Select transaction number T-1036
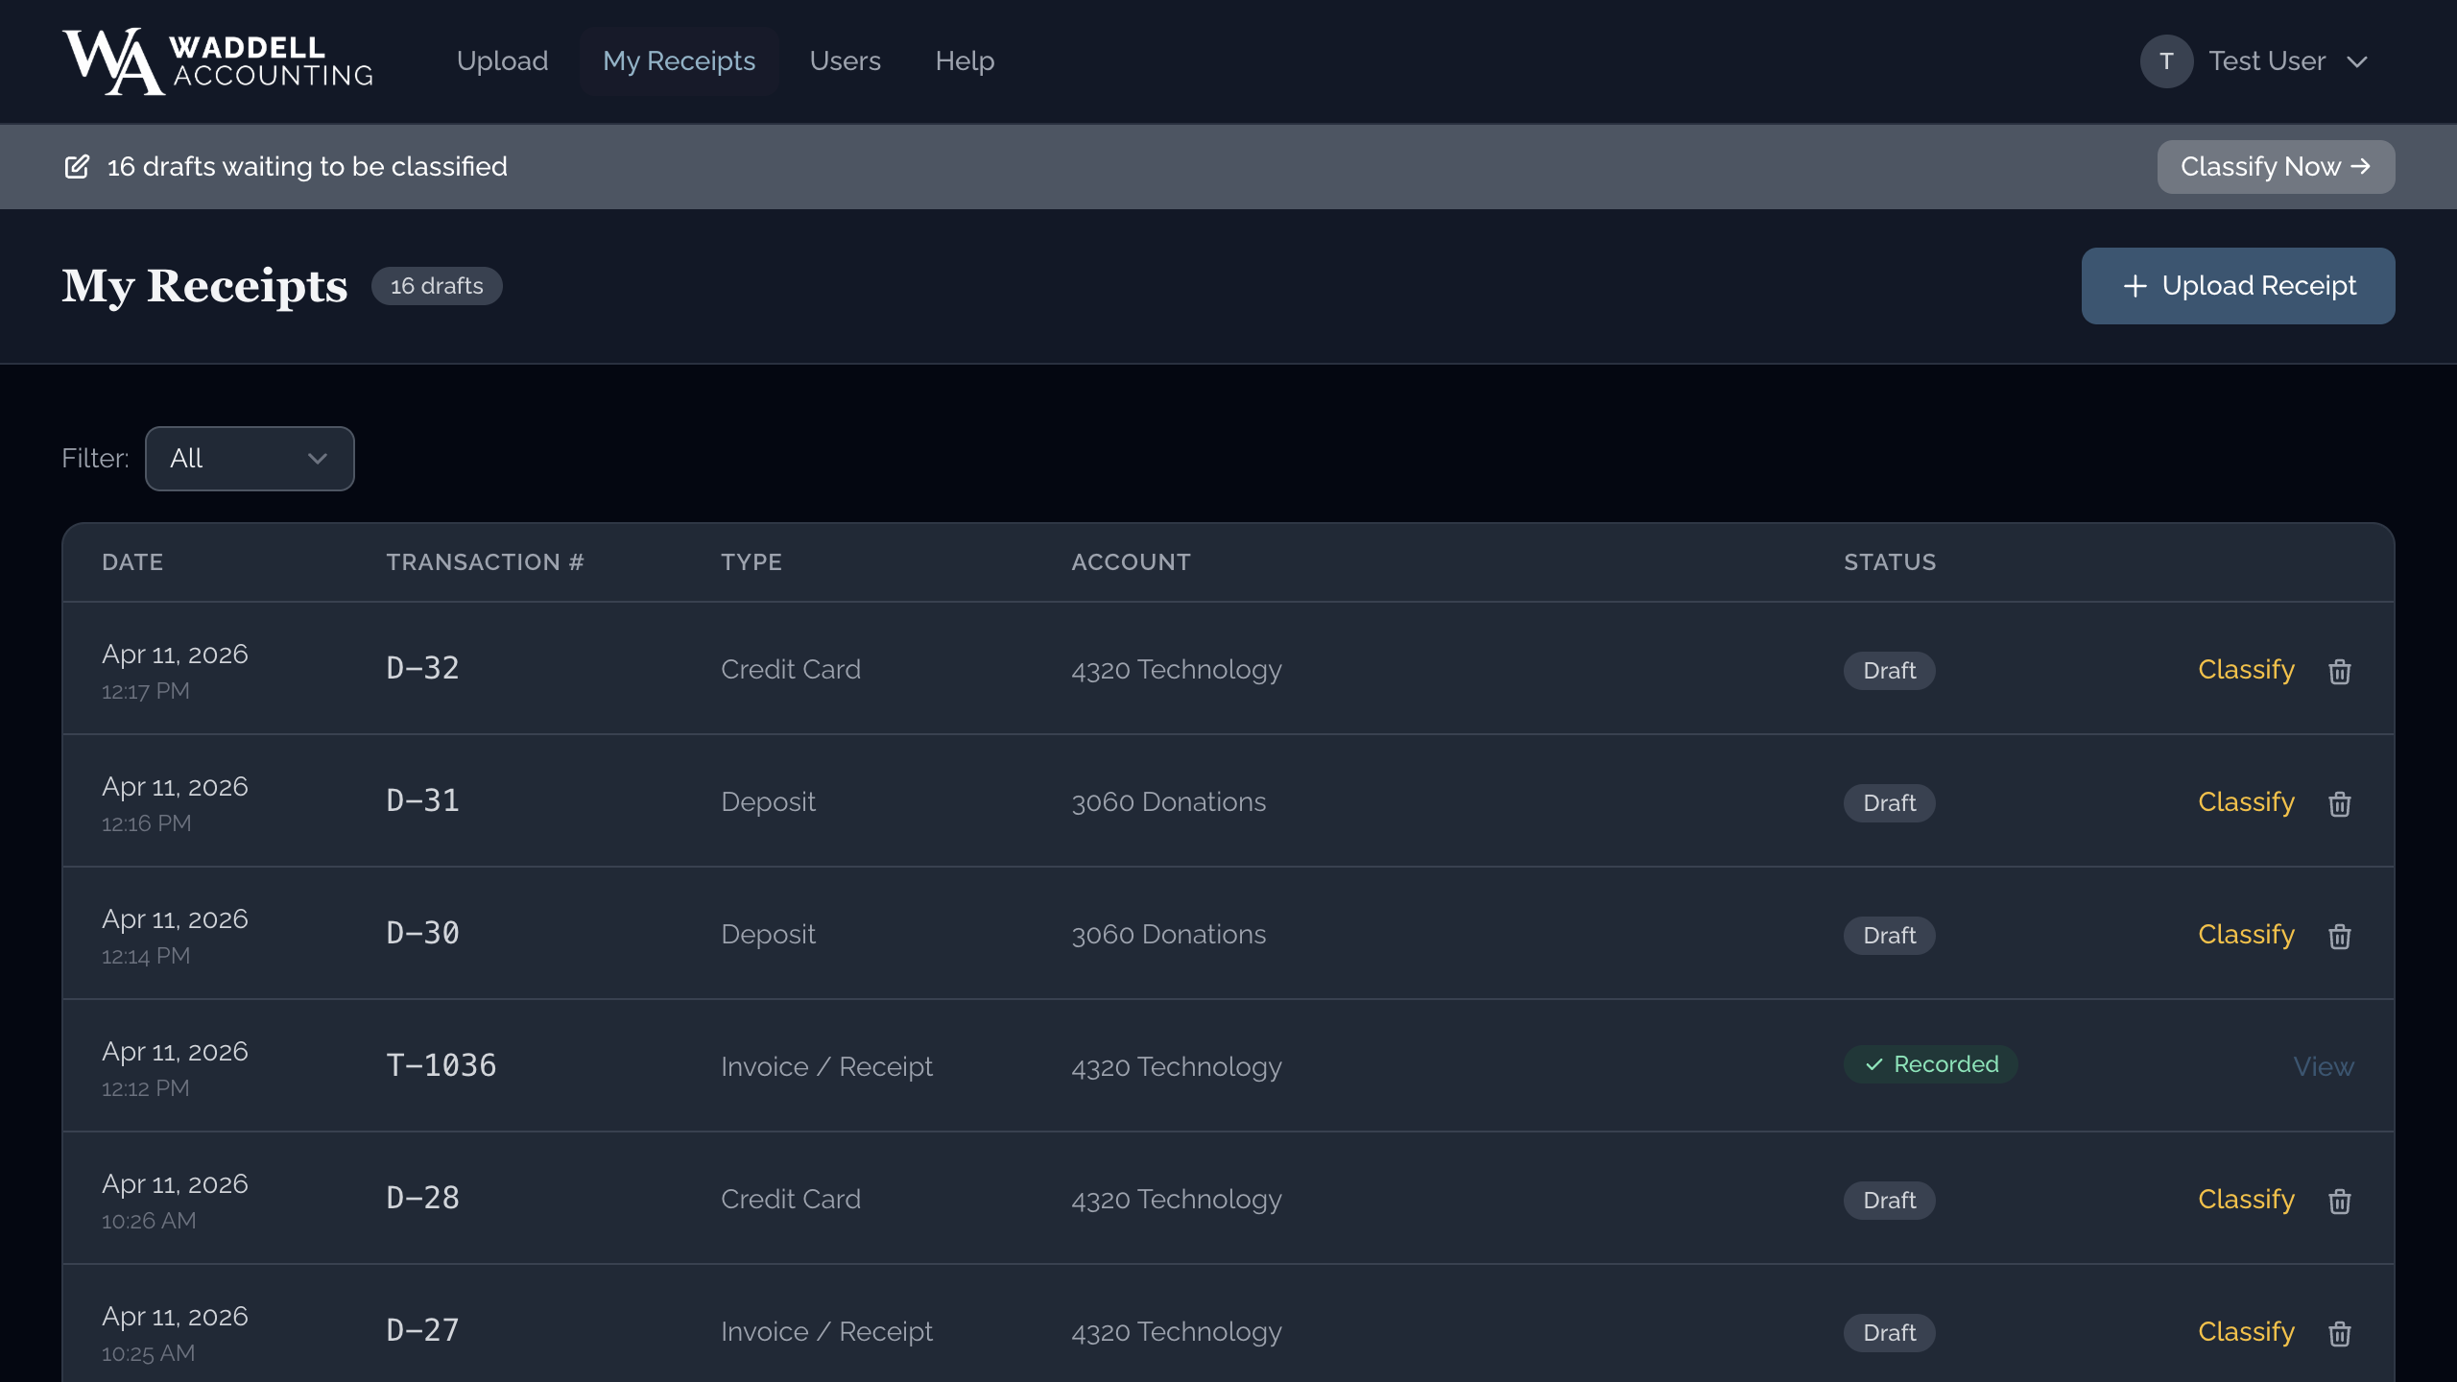Viewport: 2457px width, 1382px height. (441, 1065)
